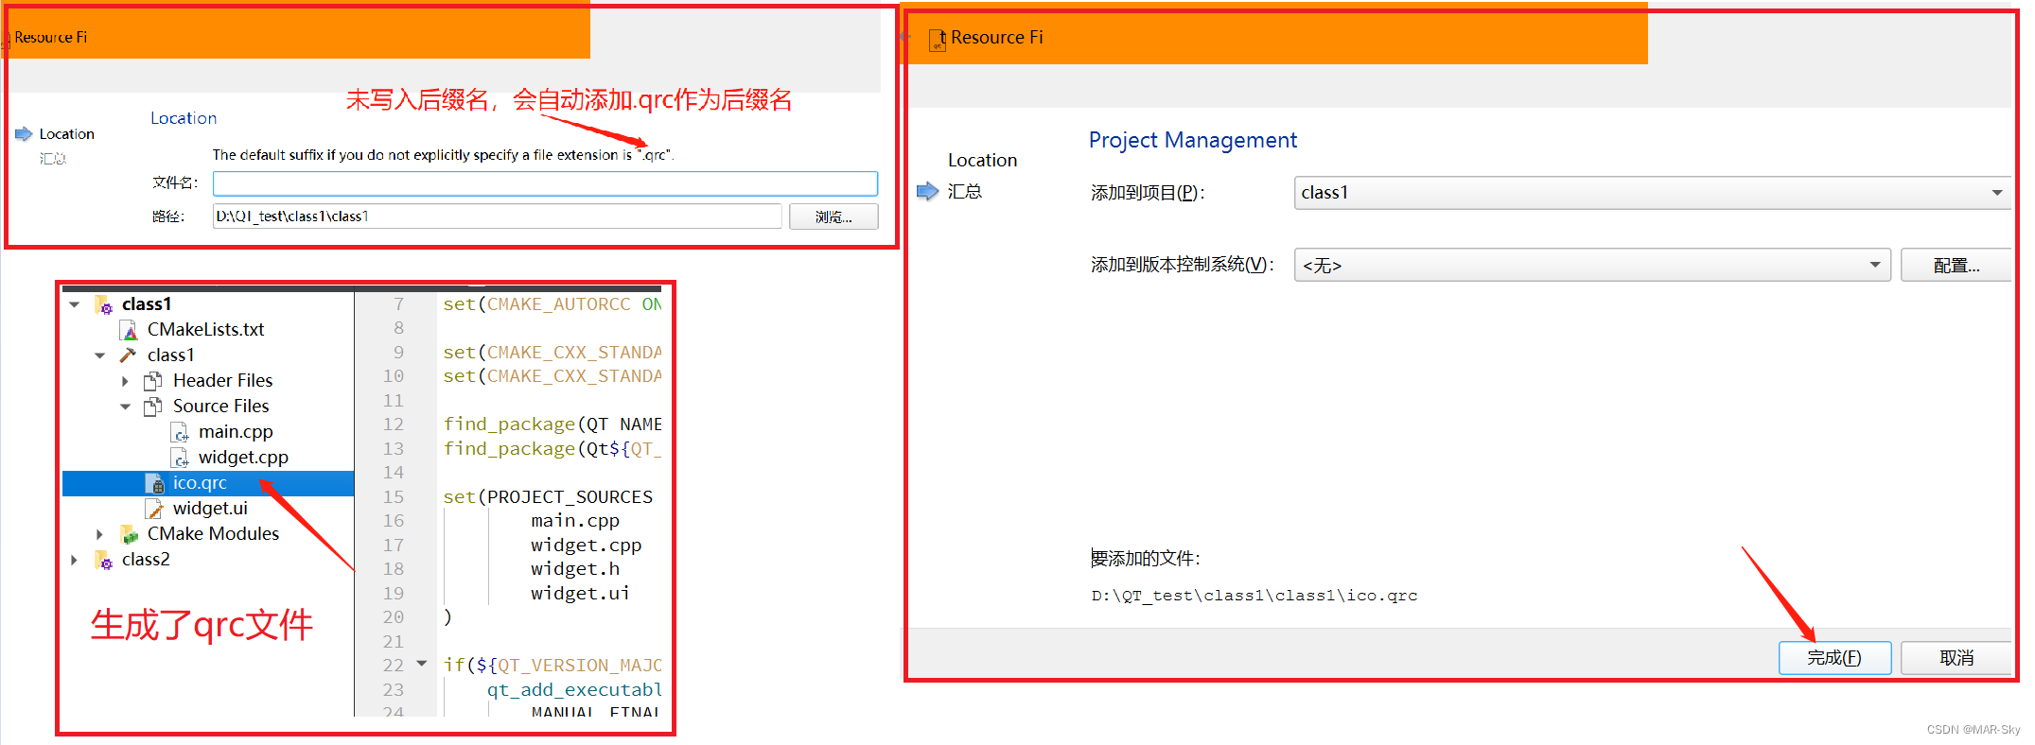
Task: Click the Header Files folder icon
Action: tap(152, 381)
